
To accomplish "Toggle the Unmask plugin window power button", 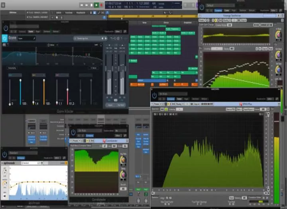I will click(4, 155).
